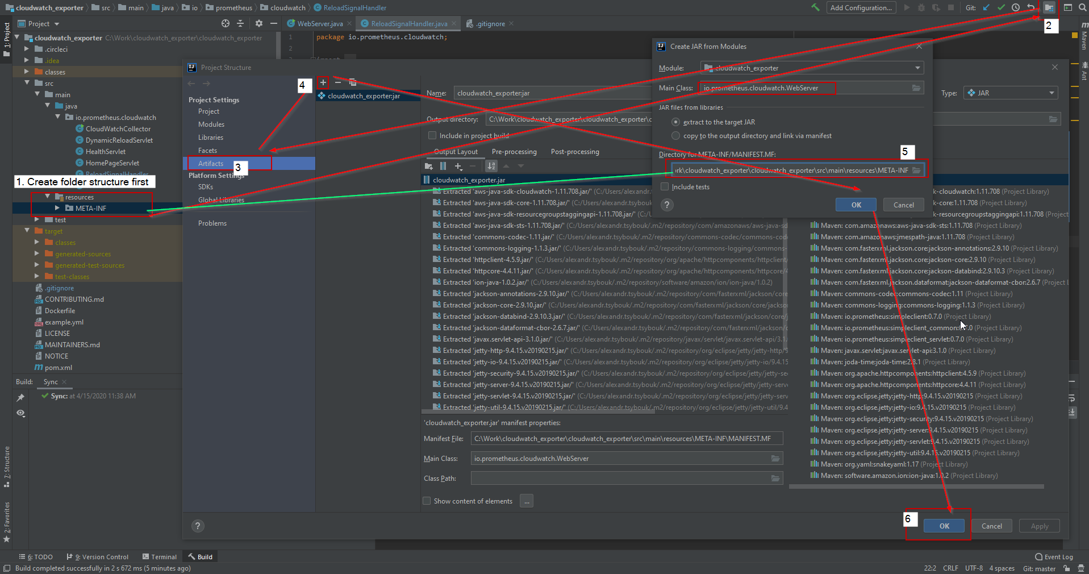Viewport: 1089px width, 574px height.
Task: Click Cancel in Create JAR dialog
Action: tap(904, 205)
